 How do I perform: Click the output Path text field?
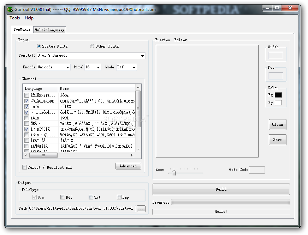(82, 209)
